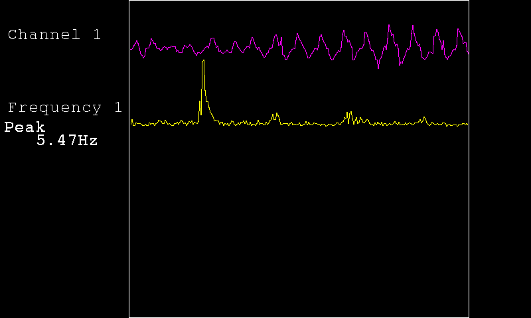This screenshot has width=531, height=318.
Task: Click the tallest yellow spectrum peak
Action: [x=203, y=62]
